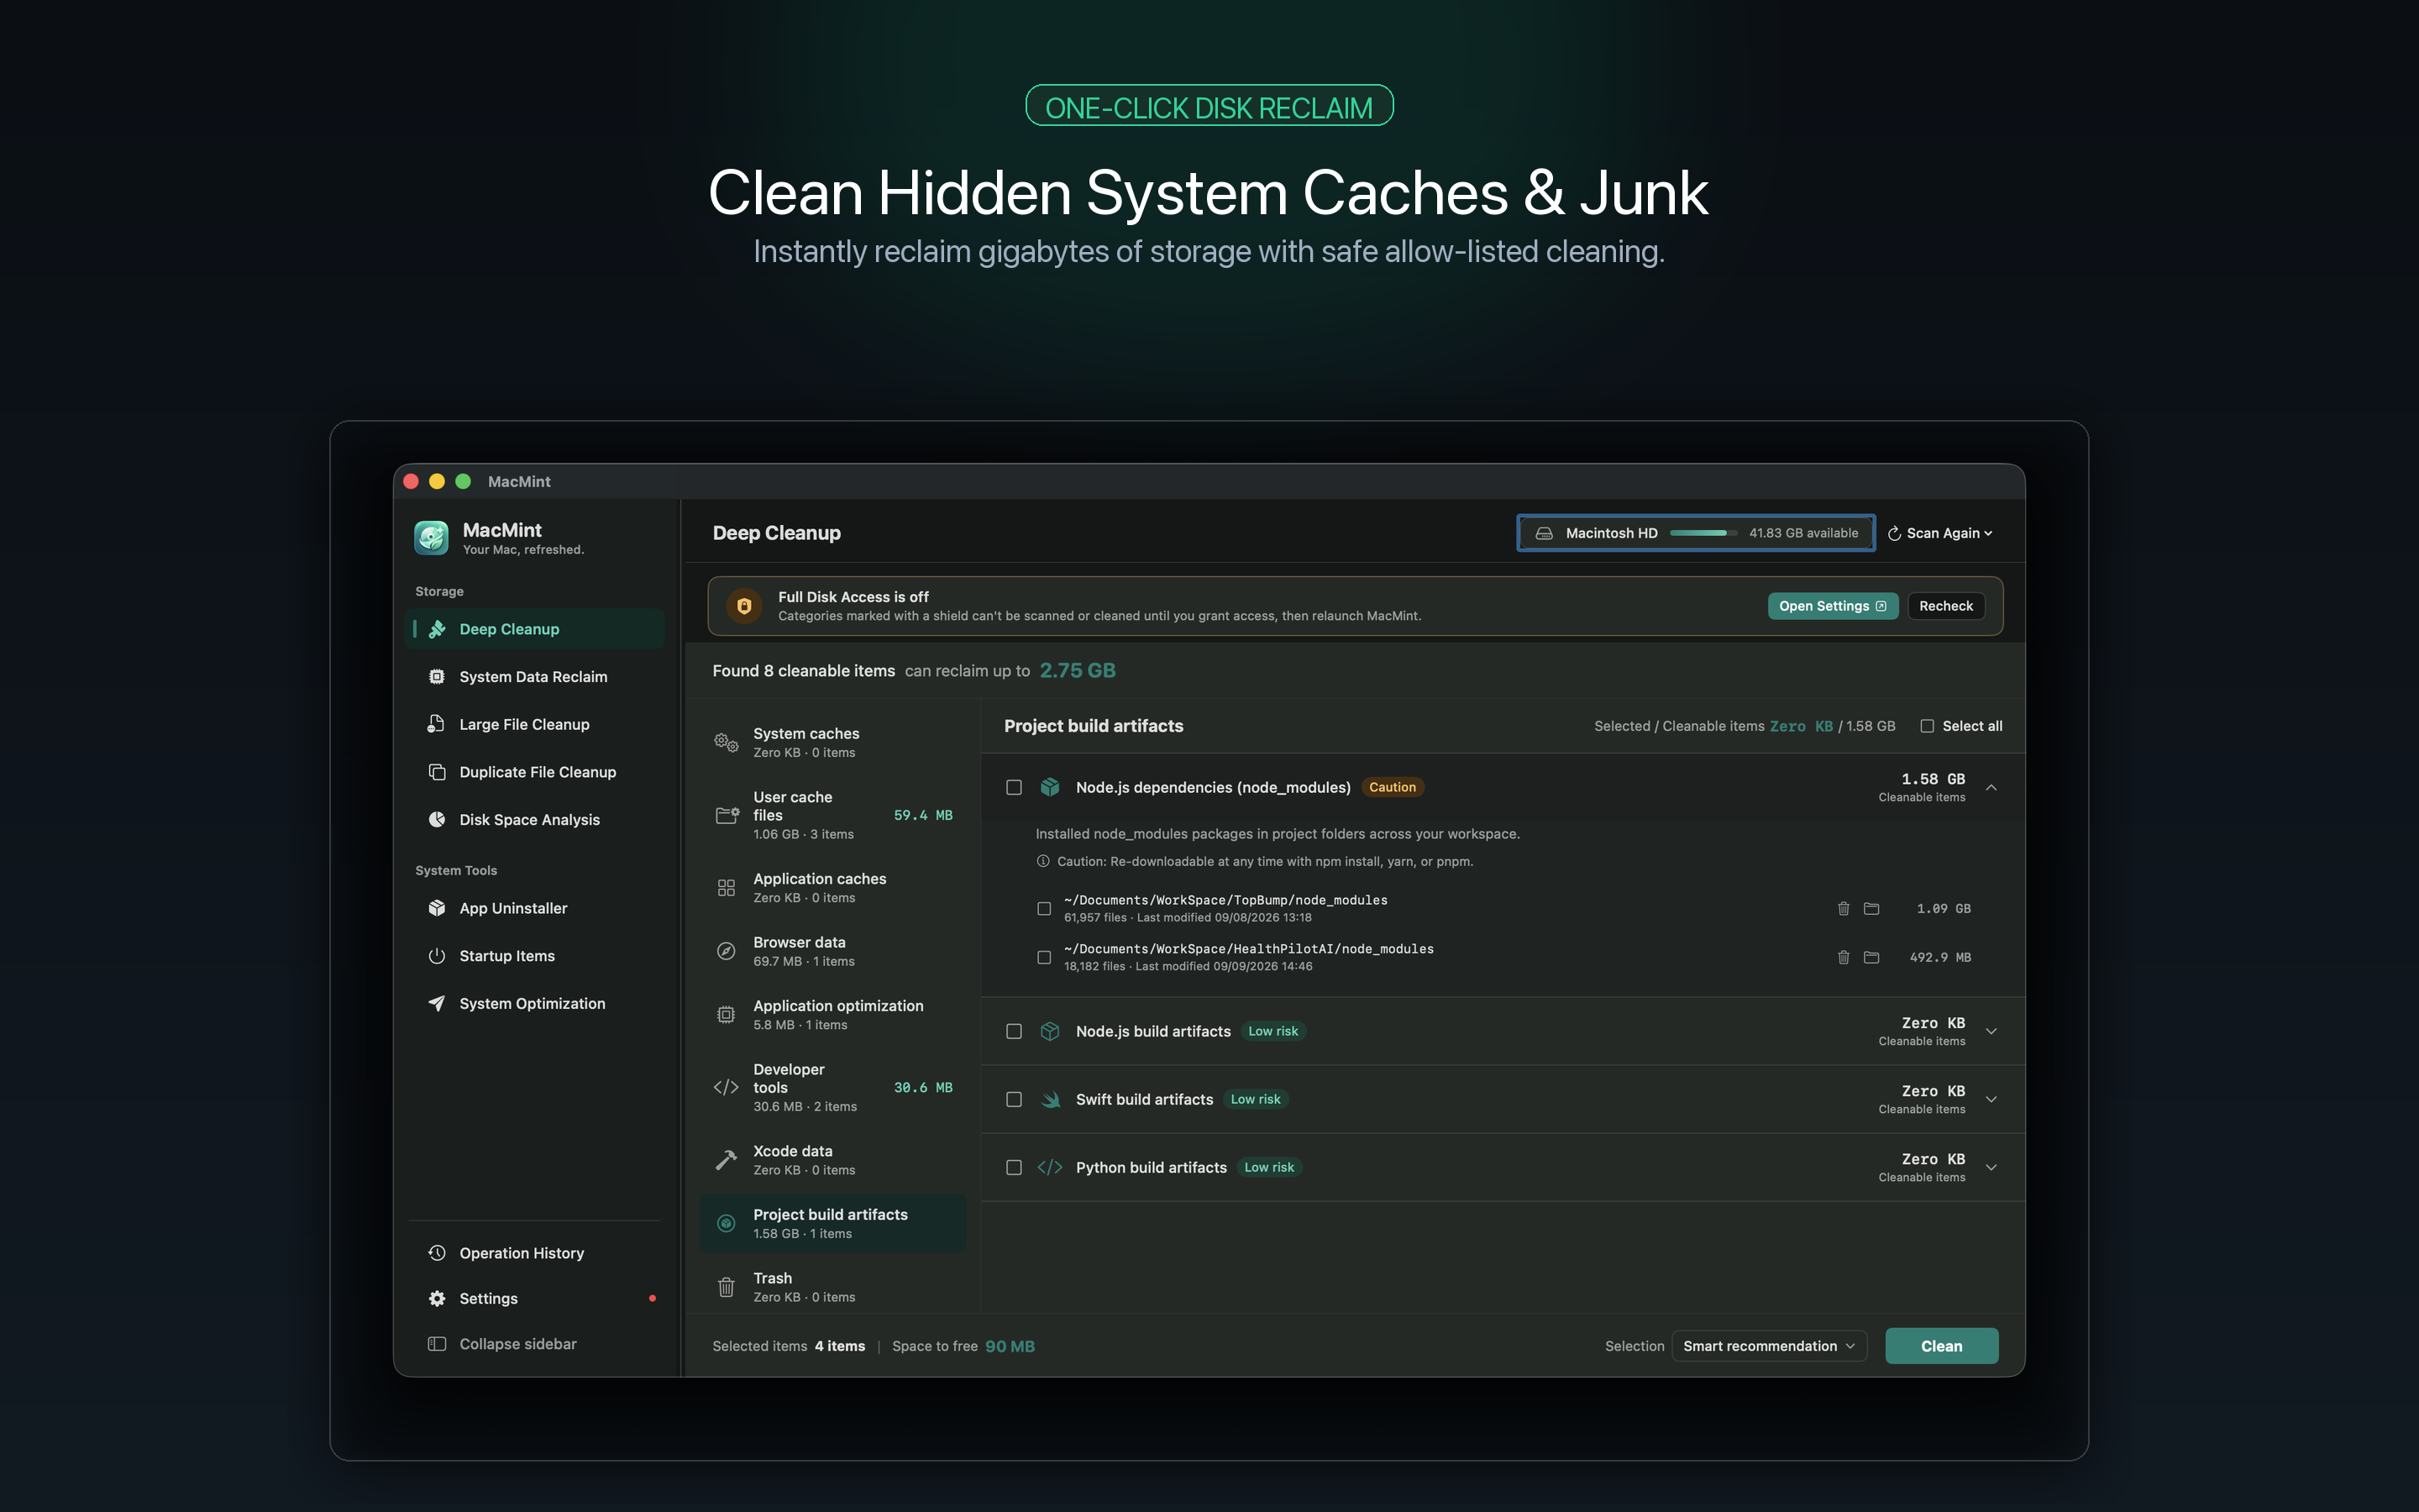This screenshot has height=1512, width=2419.
Task: Click the Deep Cleanup broom icon
Action: (x=437, y=629)
